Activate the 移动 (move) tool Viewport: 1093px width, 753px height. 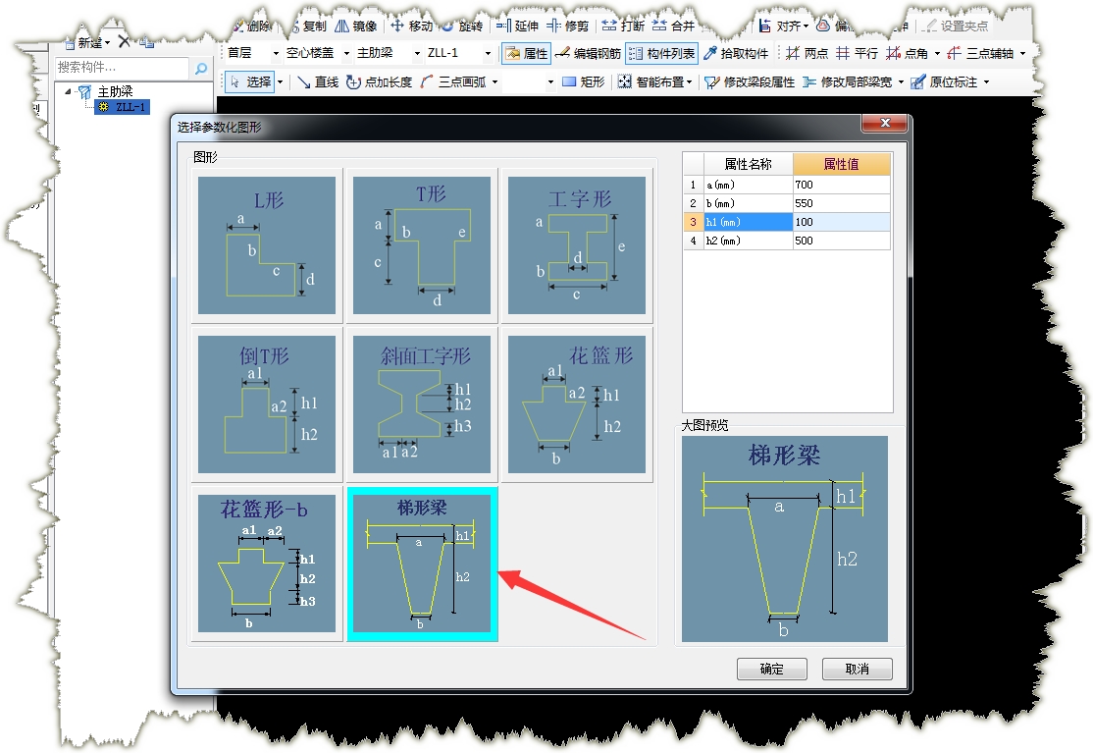click(412, 26)
